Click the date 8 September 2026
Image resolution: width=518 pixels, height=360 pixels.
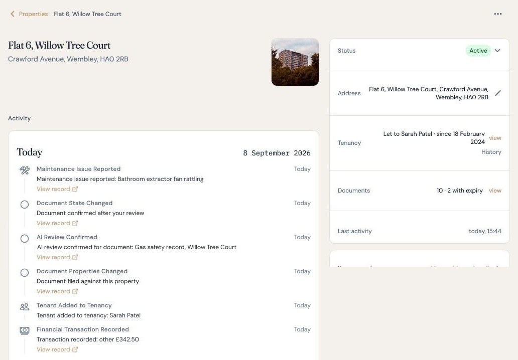[277, 153]
